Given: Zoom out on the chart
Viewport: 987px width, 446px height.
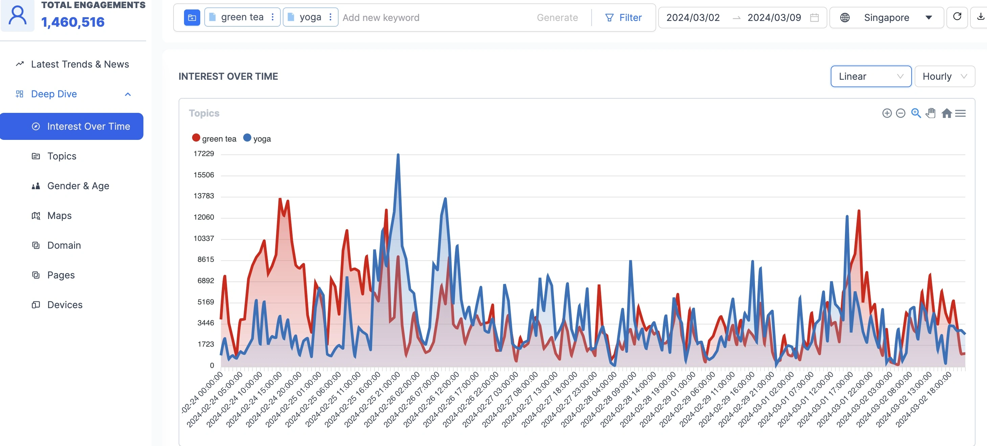Looking at the screenshot, I should click(901, 113).
